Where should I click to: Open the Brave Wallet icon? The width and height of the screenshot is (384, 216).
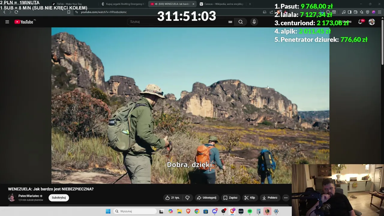[355, 12]
